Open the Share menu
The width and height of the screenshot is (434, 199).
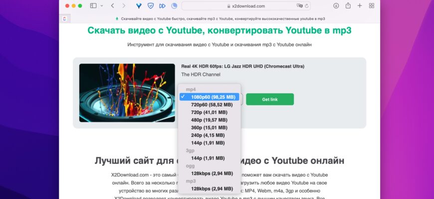[x=348, y=6]
